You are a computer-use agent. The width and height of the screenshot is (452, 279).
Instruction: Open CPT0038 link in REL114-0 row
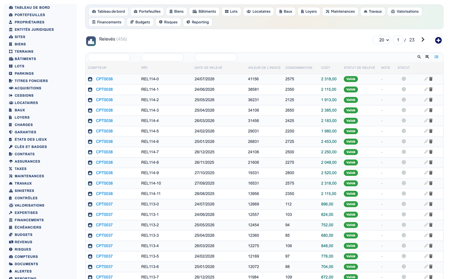coord(104,79)
